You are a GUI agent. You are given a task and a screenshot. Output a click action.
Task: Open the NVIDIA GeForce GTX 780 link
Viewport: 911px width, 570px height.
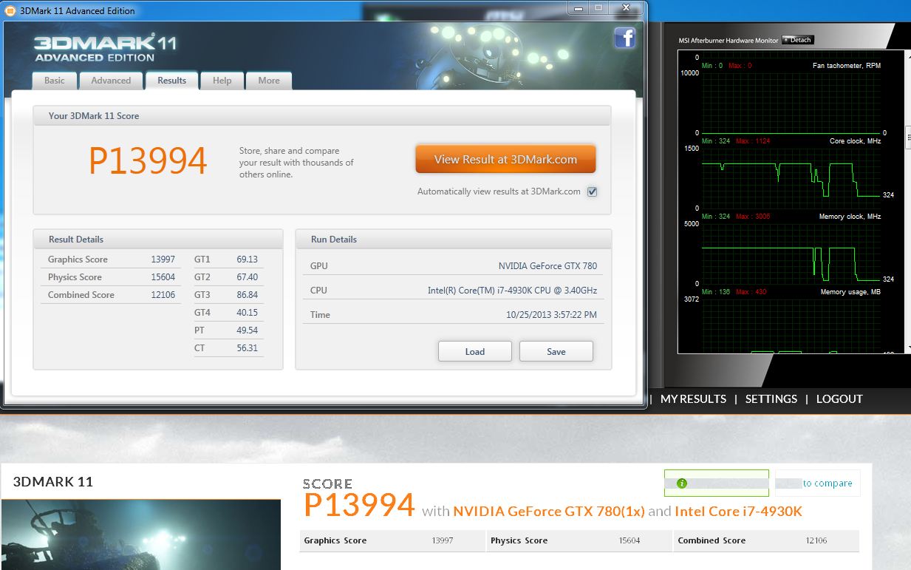(548, 511)
